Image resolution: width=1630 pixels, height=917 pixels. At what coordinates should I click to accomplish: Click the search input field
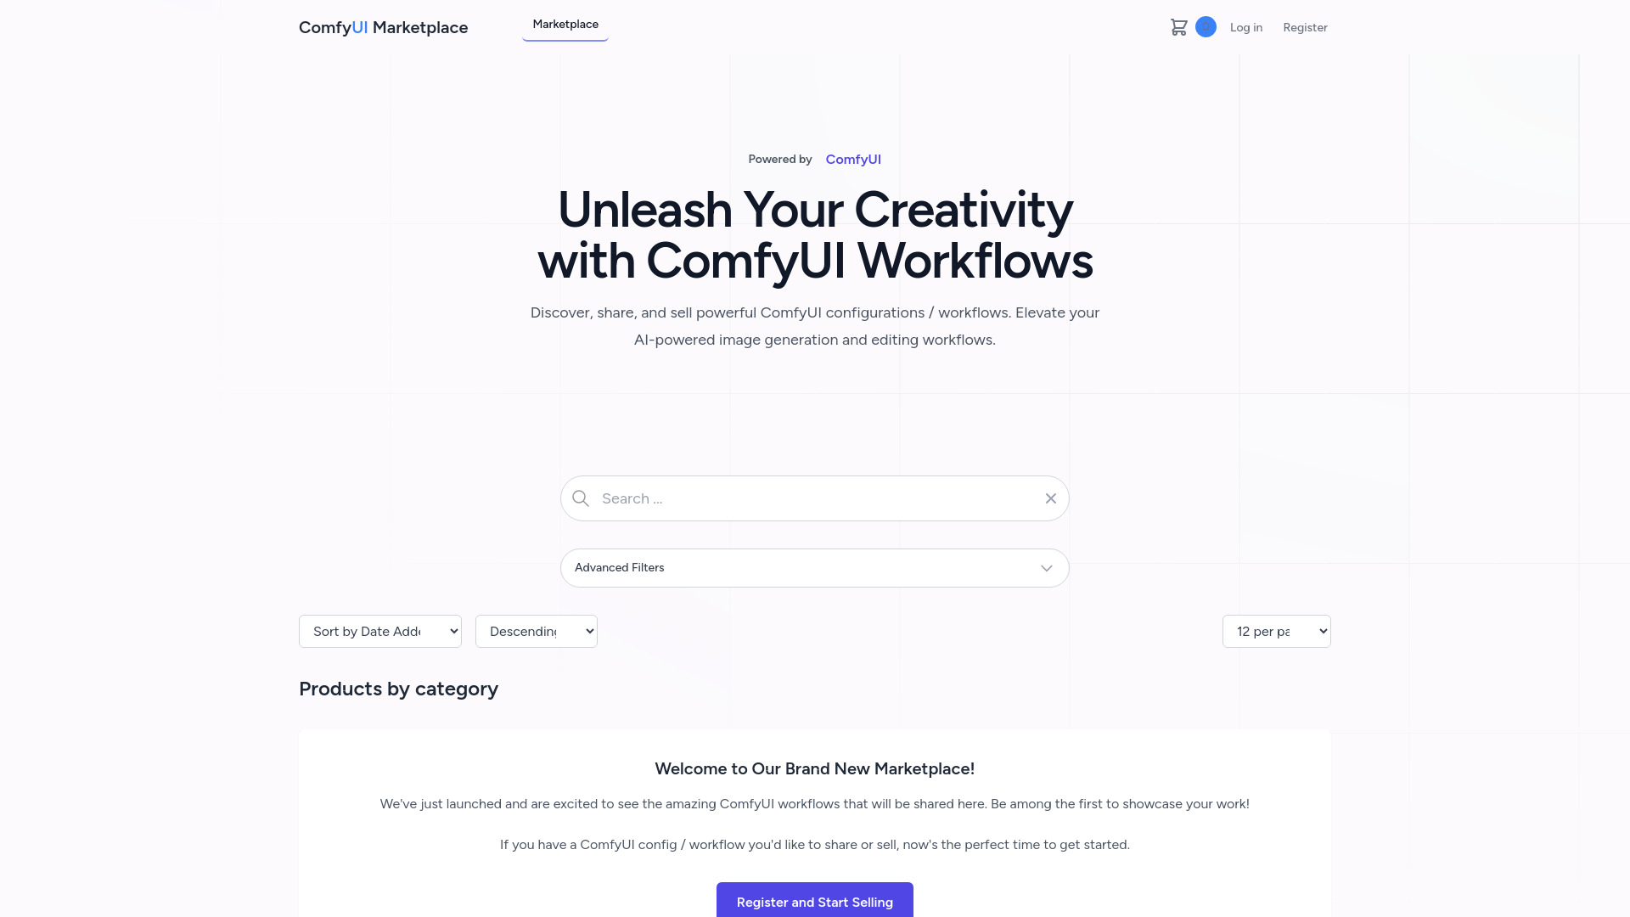point(815,498)
